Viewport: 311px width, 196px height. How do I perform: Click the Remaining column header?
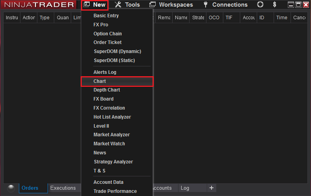click(x=164, y=18)
